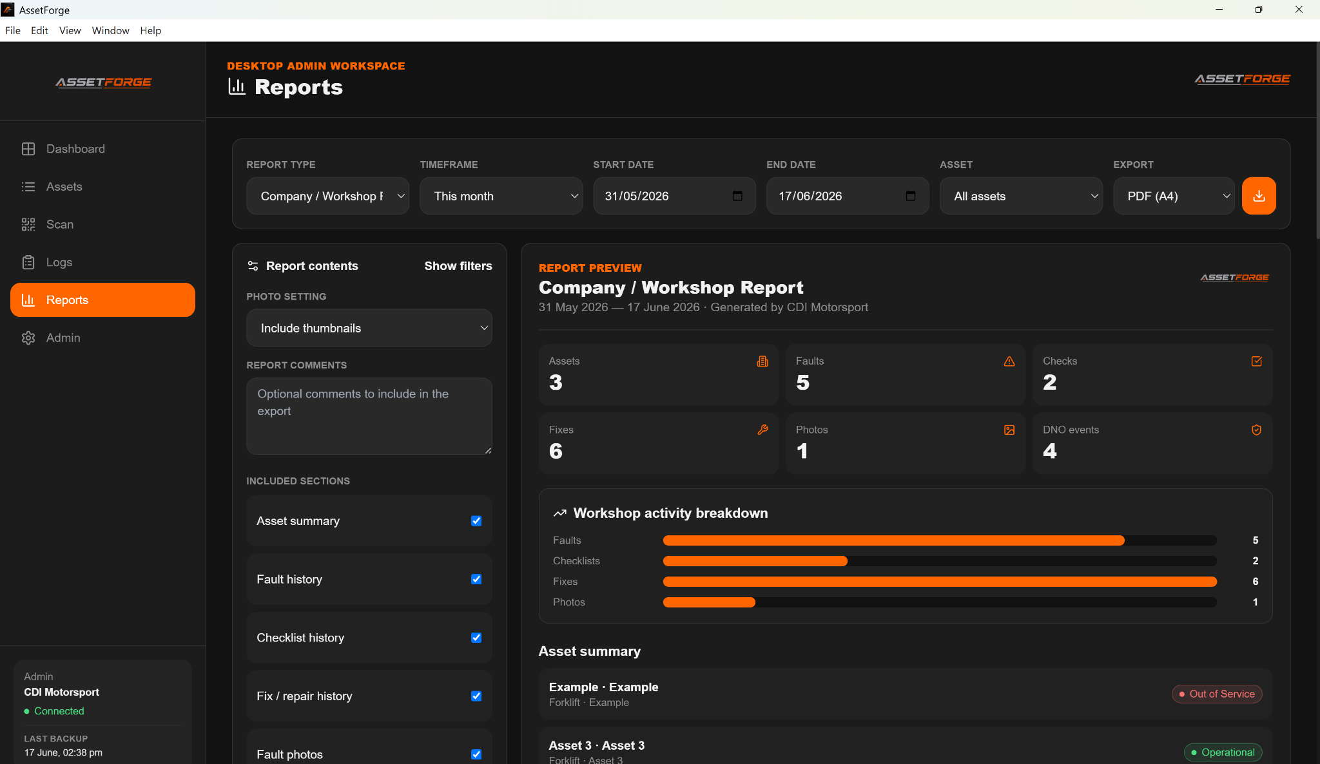Click the Assets list icon in sidebar

[x=28, y=187]
